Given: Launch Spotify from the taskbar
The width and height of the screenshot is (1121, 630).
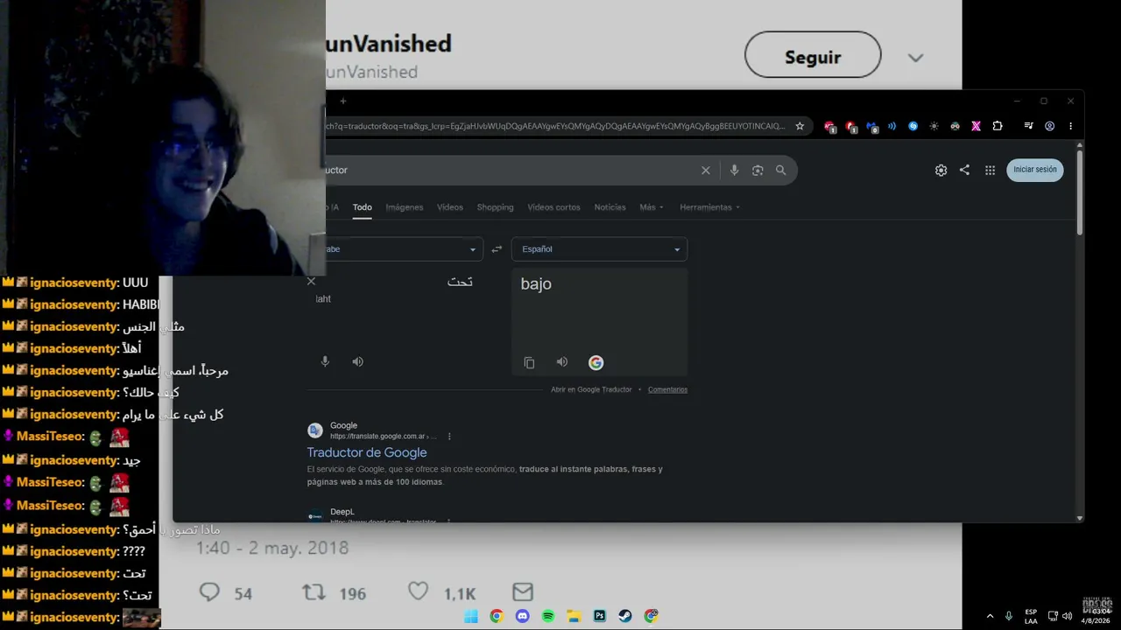Looking at the screenshot, I should point(548,616).
